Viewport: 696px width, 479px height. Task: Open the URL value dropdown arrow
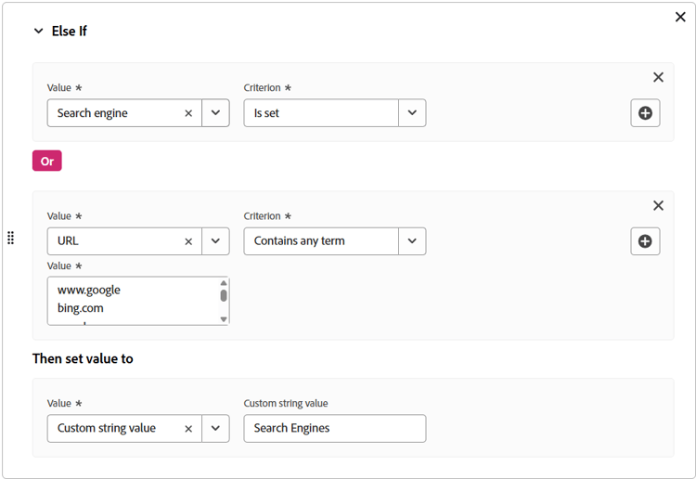tap(215, 241)
